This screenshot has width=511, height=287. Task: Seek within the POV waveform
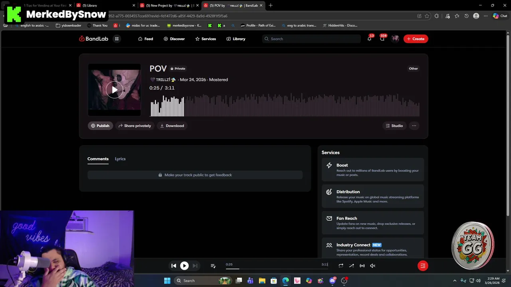point(285,105)
